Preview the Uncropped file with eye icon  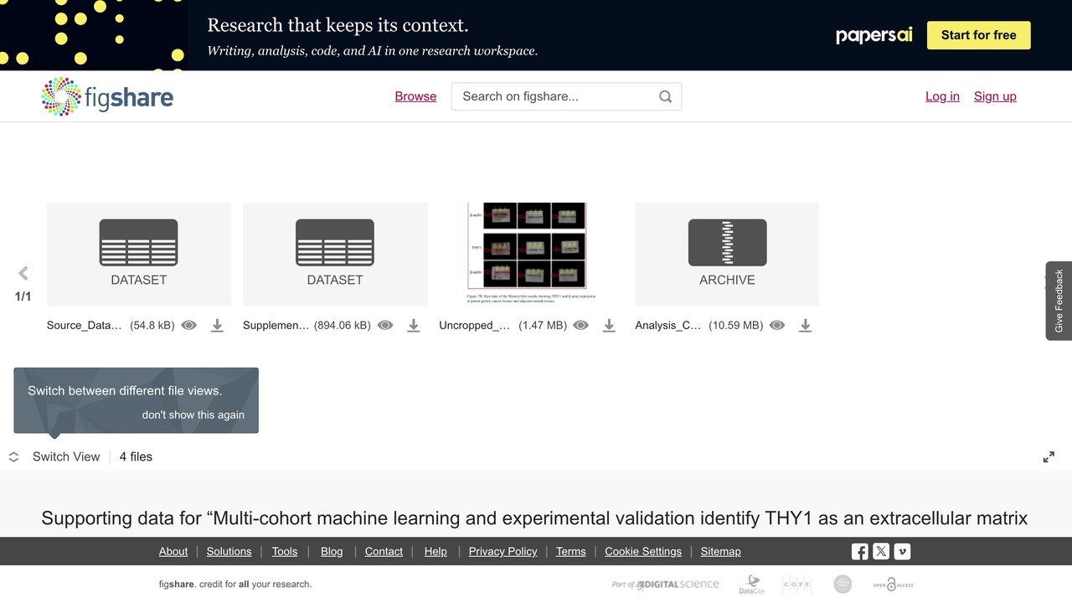tap(581, 325)
